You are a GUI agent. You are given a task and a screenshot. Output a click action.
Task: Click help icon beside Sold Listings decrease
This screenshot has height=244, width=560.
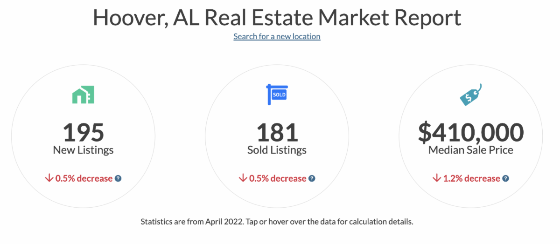pos(312,178)
